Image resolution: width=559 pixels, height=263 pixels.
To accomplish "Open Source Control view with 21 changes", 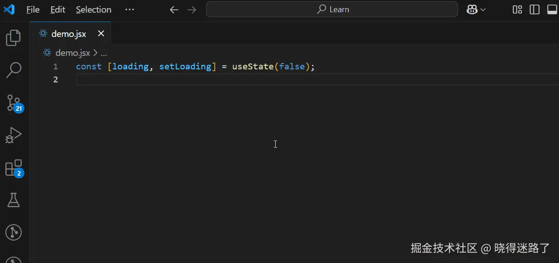I will click(x=14, y=103).
